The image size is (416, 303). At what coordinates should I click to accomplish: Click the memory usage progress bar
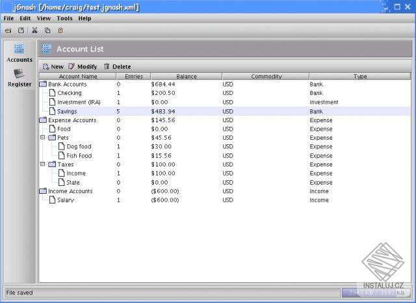click(x=377, y=293)
